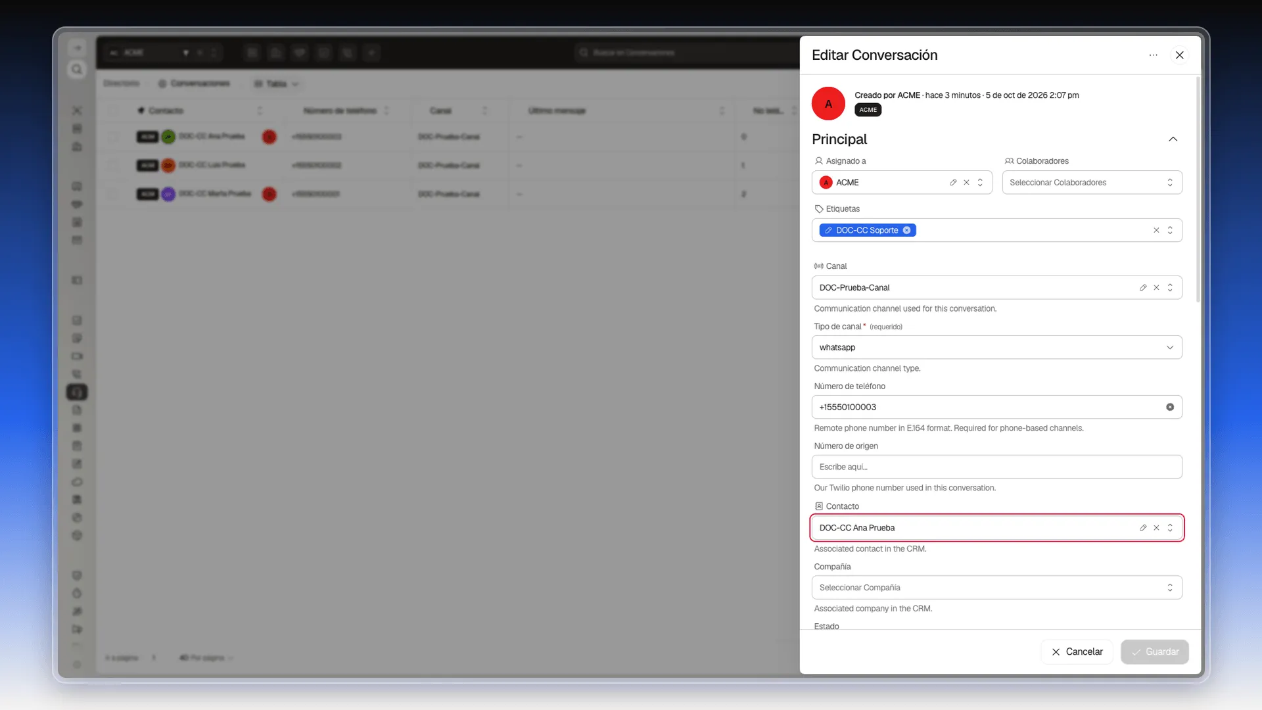Open the Seleccionar Compañía dropdown
1262x710 pixels.
(x=996, y=588)
